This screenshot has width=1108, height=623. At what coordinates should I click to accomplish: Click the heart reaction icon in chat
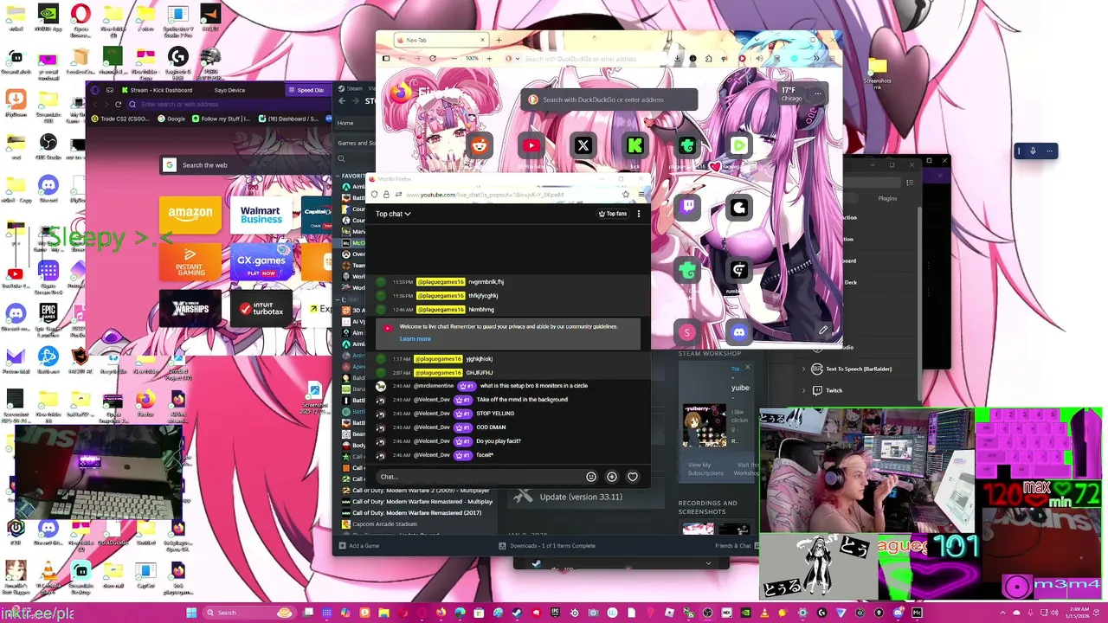click(x=633, y=477)
